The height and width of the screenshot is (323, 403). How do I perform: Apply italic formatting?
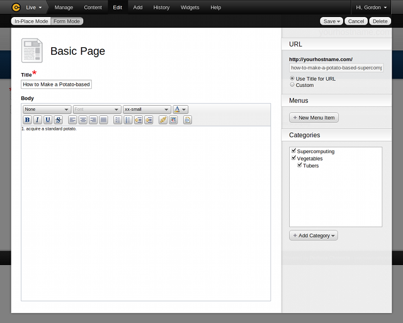pos(37,120)
